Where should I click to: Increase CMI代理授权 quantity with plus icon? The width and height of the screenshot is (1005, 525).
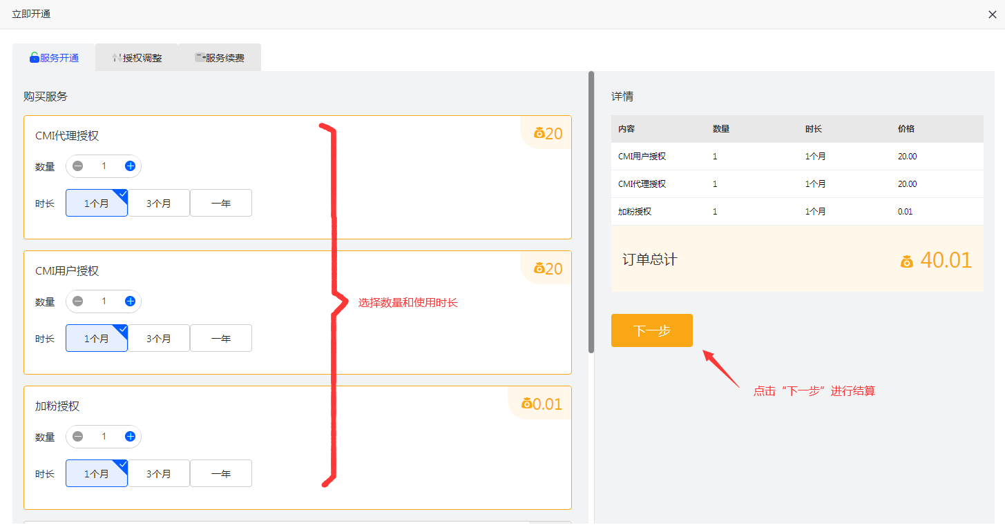tap(130, 166)
